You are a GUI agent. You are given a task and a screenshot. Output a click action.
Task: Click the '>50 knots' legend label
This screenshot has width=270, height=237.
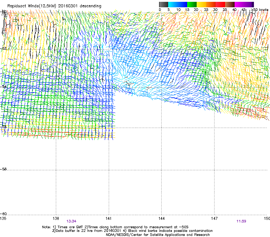tap(259, 9)
